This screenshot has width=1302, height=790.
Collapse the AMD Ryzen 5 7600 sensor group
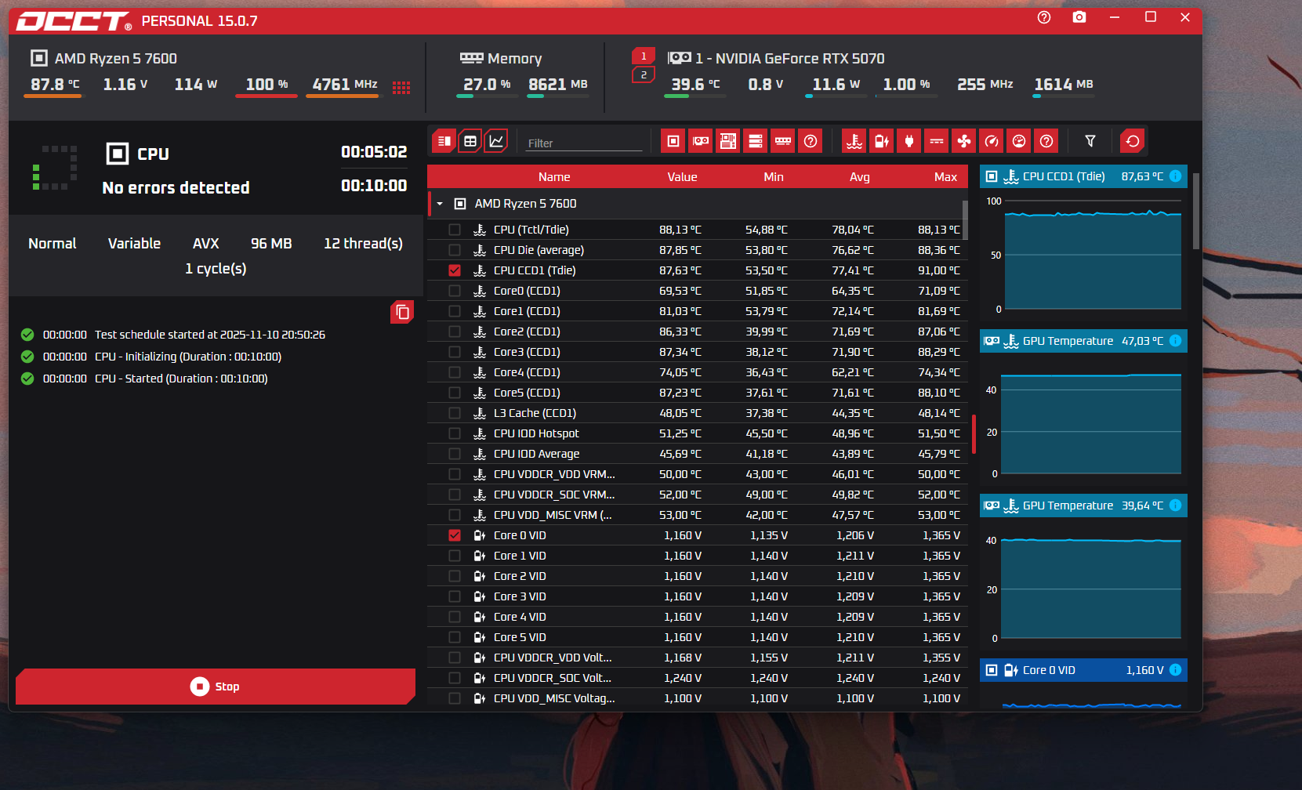tap(440, 204)
